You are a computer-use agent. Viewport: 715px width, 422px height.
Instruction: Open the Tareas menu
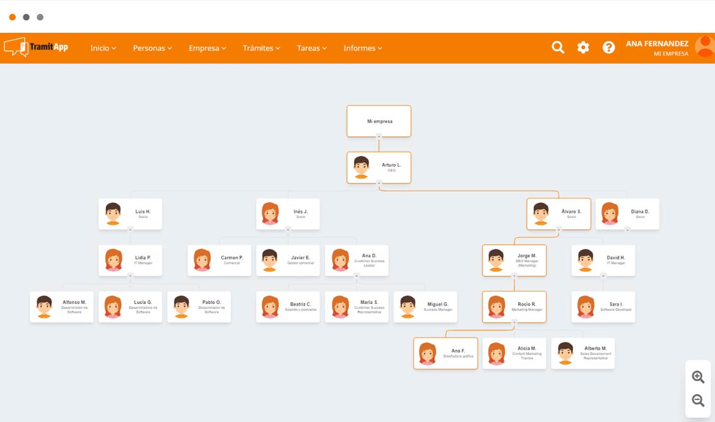312,48
